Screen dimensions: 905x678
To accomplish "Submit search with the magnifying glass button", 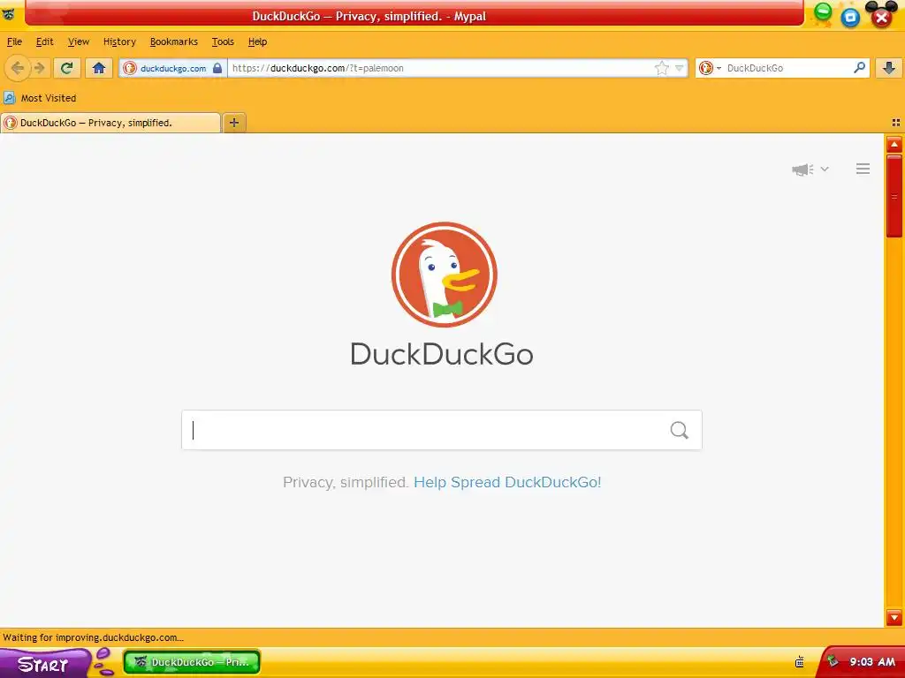I will (680, 430).
